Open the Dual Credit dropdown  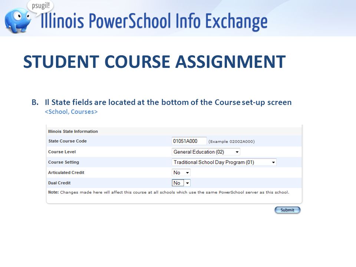[181, 183]
